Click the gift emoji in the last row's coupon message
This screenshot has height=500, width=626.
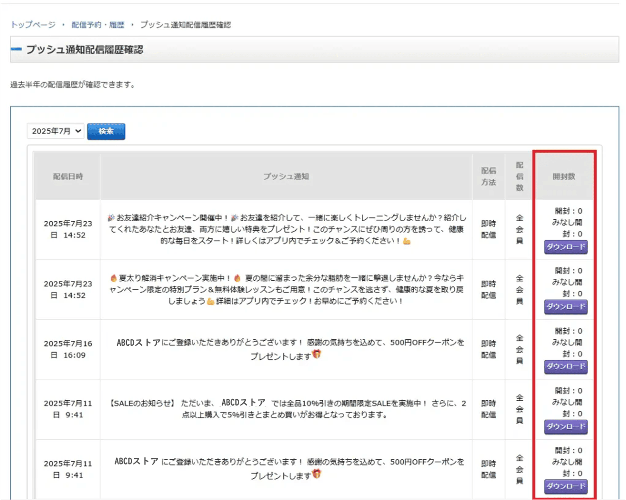(317, 474)
